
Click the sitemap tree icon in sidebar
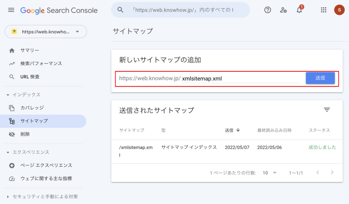coord(12,121)
